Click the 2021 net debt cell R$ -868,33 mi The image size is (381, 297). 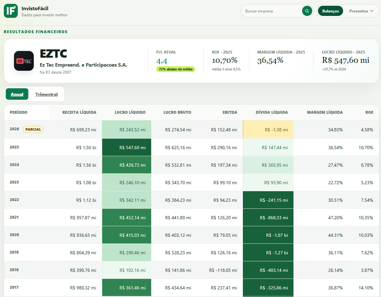[x=268, y=217]
